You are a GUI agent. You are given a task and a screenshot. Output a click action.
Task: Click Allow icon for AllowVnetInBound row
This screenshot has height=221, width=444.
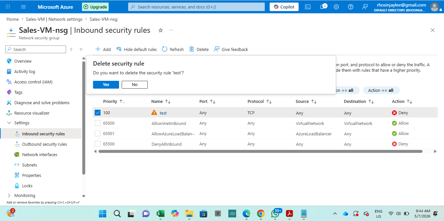click(395, 123)
